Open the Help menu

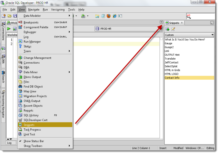(x=81, y=10)
